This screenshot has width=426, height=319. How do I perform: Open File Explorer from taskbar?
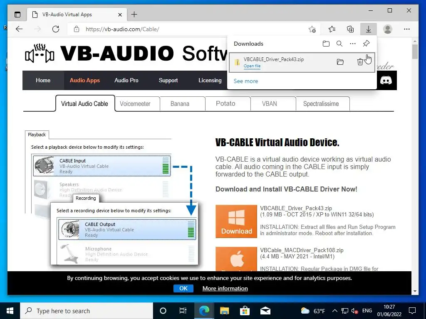pos(224,311)
